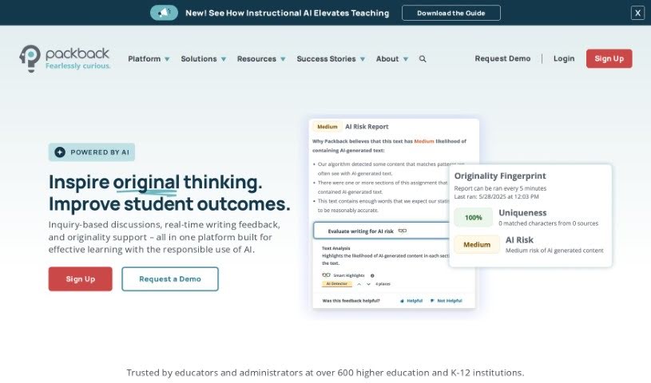
Task: Click the Packback lightbulb logo
Action: (30, 58)
